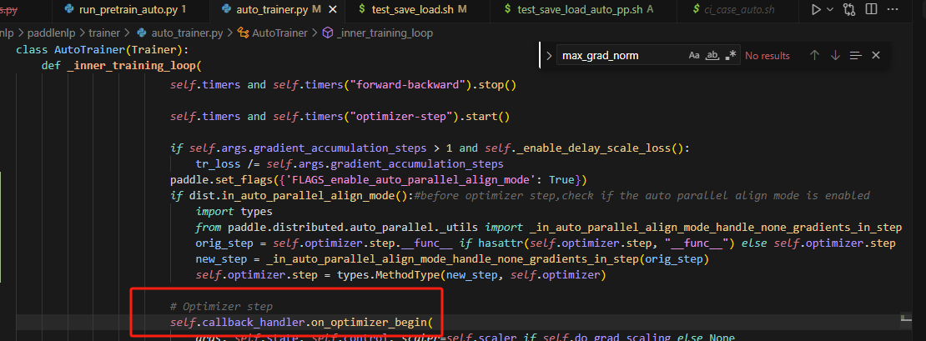Screen dimensions: 926x341
Task: Switch to run_pretrain_auto.py tab
Action: pyautogui.click(x=132, y=9)
